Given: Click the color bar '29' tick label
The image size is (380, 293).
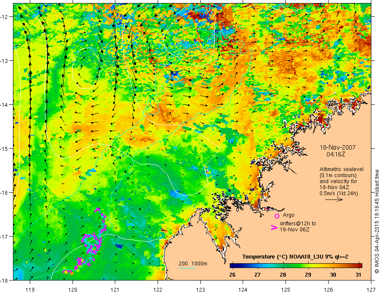Looking at the screenshot, I should 308,274.
